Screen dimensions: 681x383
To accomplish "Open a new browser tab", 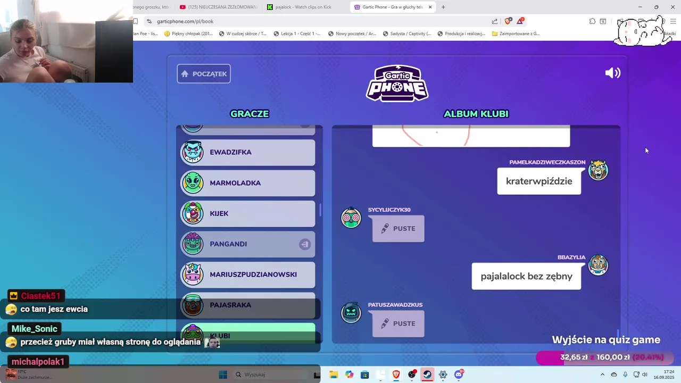I will [443, 7].
